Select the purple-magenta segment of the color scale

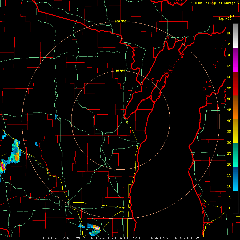pyautogui.click(x=235, y=60)
